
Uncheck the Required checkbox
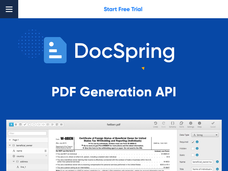click(x=193, y=142)
